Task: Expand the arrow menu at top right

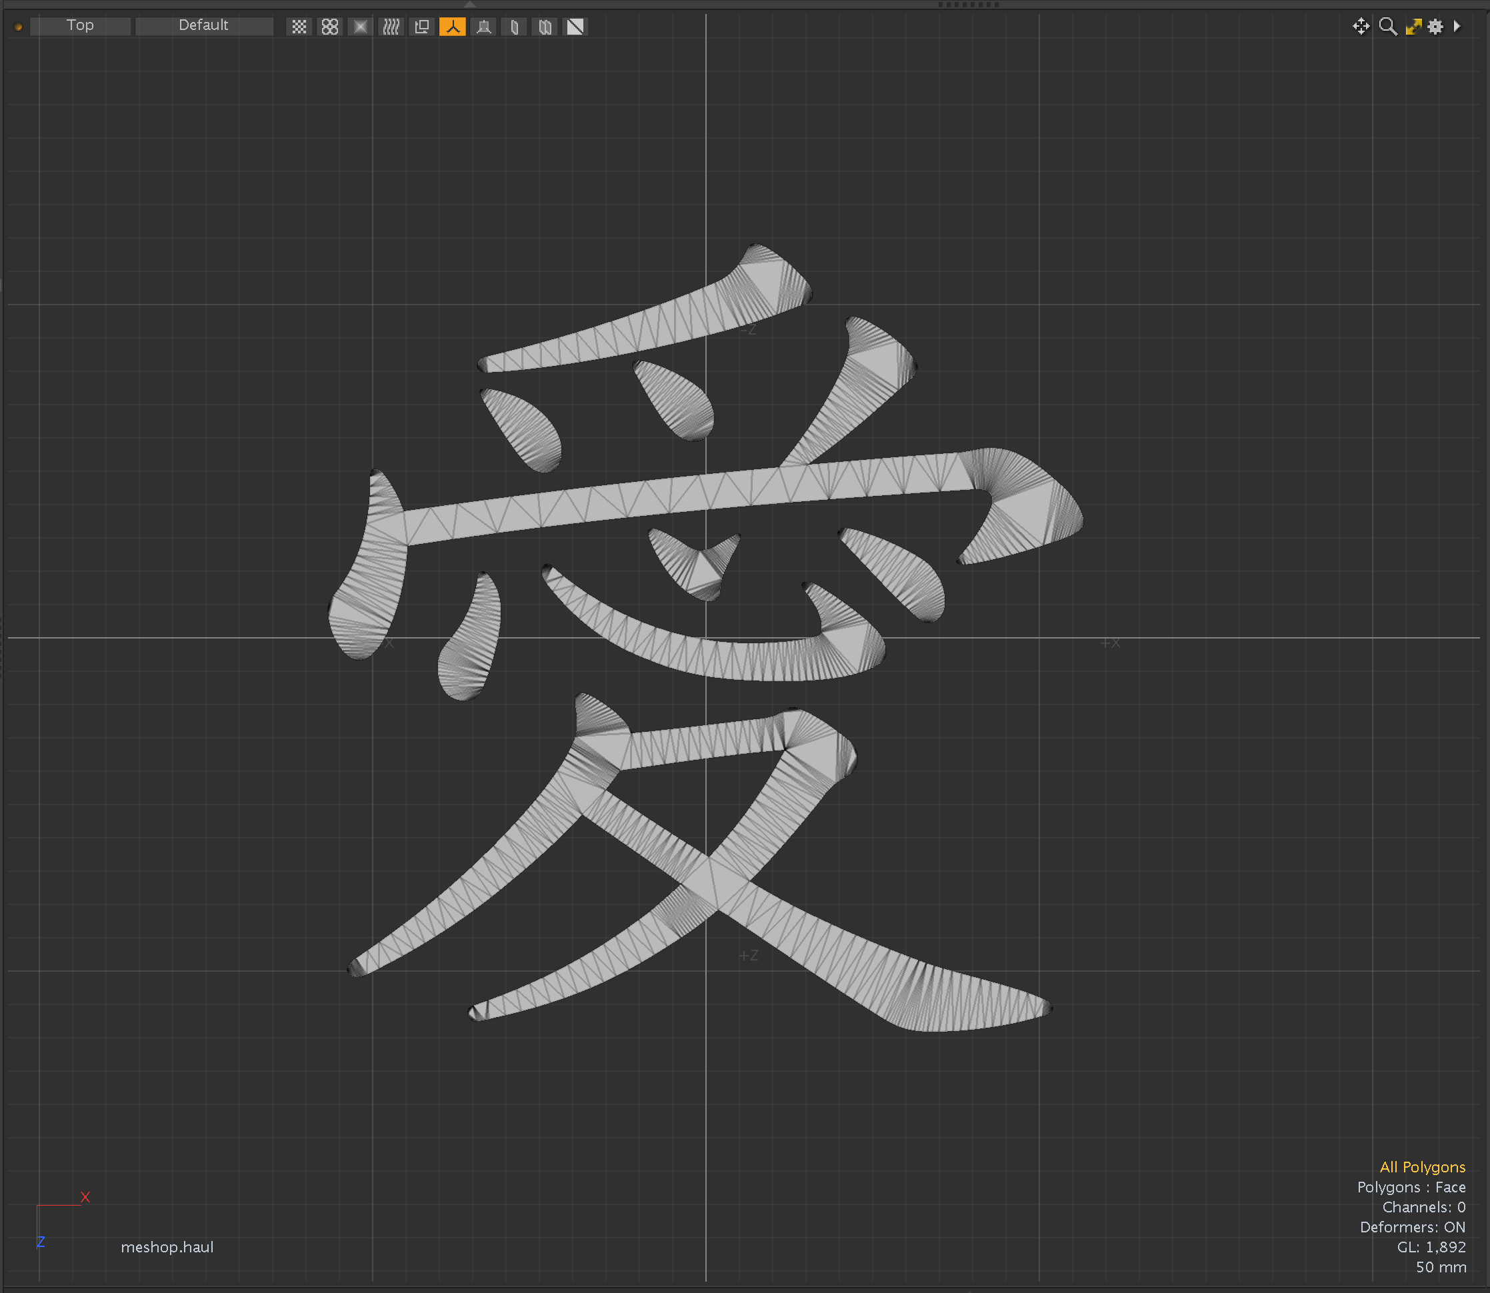Action: coord(1457,26)
